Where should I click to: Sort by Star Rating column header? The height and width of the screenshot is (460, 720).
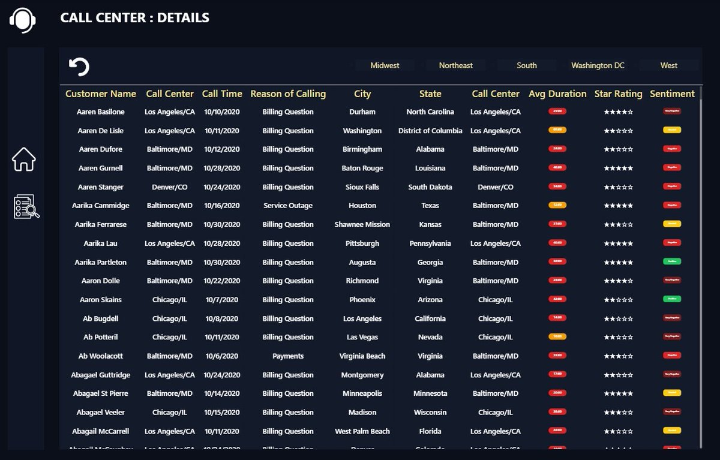618,94
